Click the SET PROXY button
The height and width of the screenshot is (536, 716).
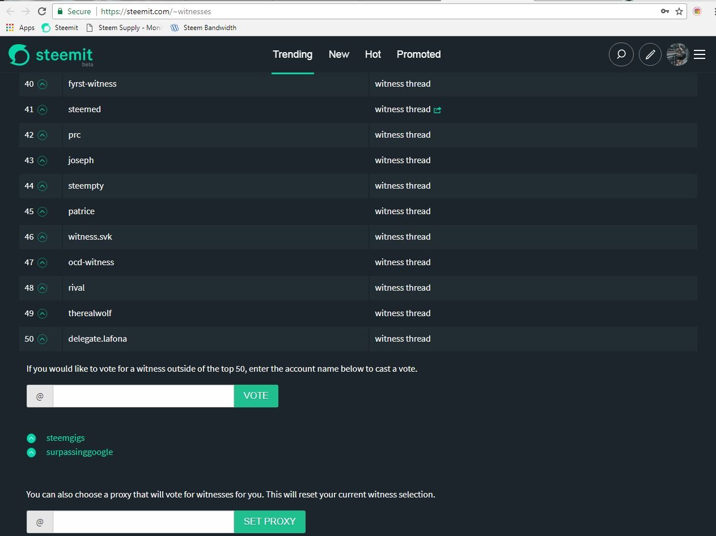point(270,522)
